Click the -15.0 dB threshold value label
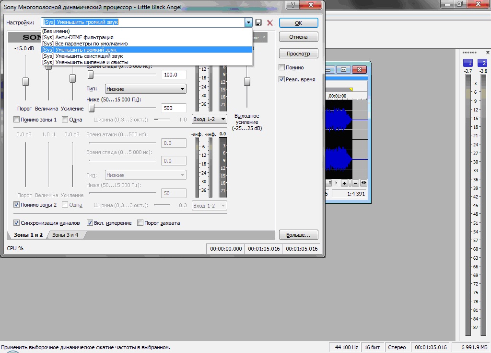The width and height of the screenshot is (491, 353). tap(24, 48)
